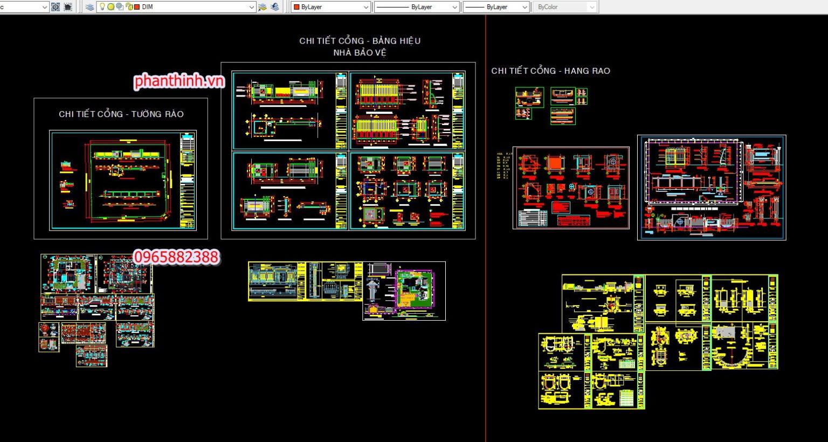Select the title "CHI TIẾT CỔNG - HANG RAO"

pos(550,71)
